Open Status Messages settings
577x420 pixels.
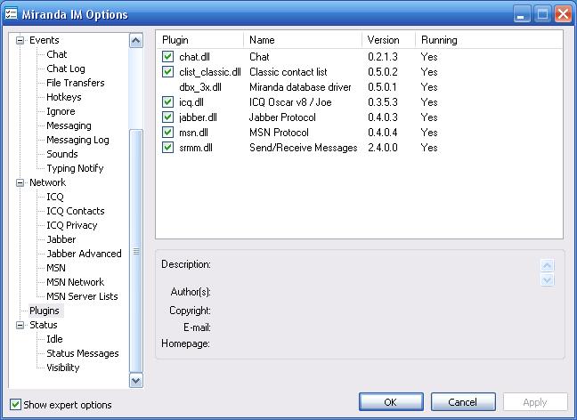tap(83, 353)
